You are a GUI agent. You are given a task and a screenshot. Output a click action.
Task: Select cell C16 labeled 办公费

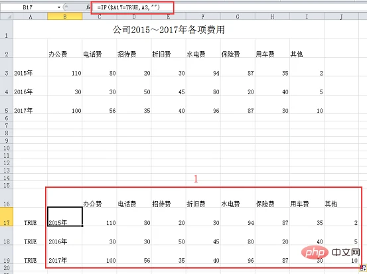(x=100, y=198)
